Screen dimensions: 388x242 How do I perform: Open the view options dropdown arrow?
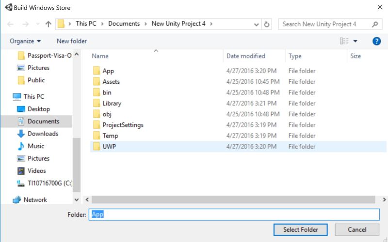[355, 41]
